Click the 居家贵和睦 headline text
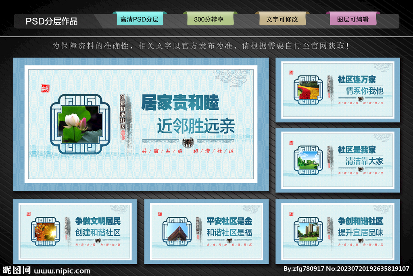Viewport: 413px width, 276px height. (x=180, y=102)
